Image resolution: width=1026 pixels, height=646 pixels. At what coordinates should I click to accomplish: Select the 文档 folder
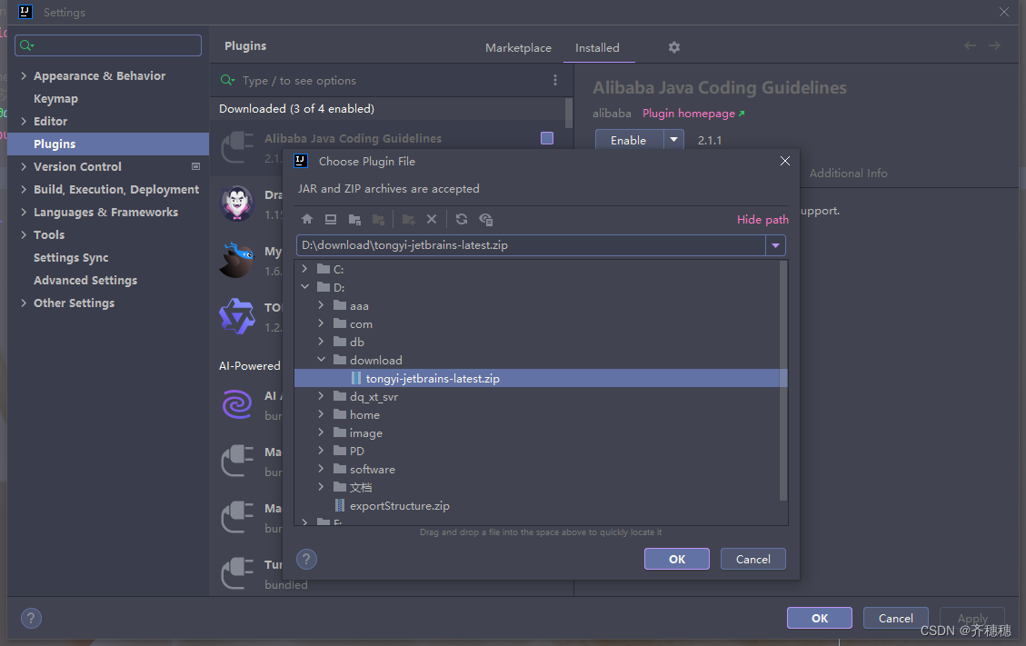361,487
